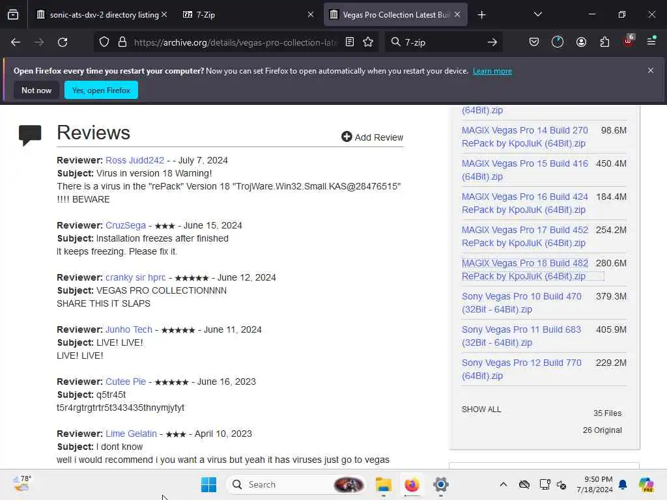The width and height of the screenshot is (667, 500).
Task: View site security padlock info
Action: (122, 42)
